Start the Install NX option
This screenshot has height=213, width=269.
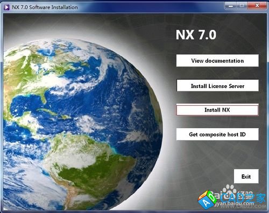217,110
